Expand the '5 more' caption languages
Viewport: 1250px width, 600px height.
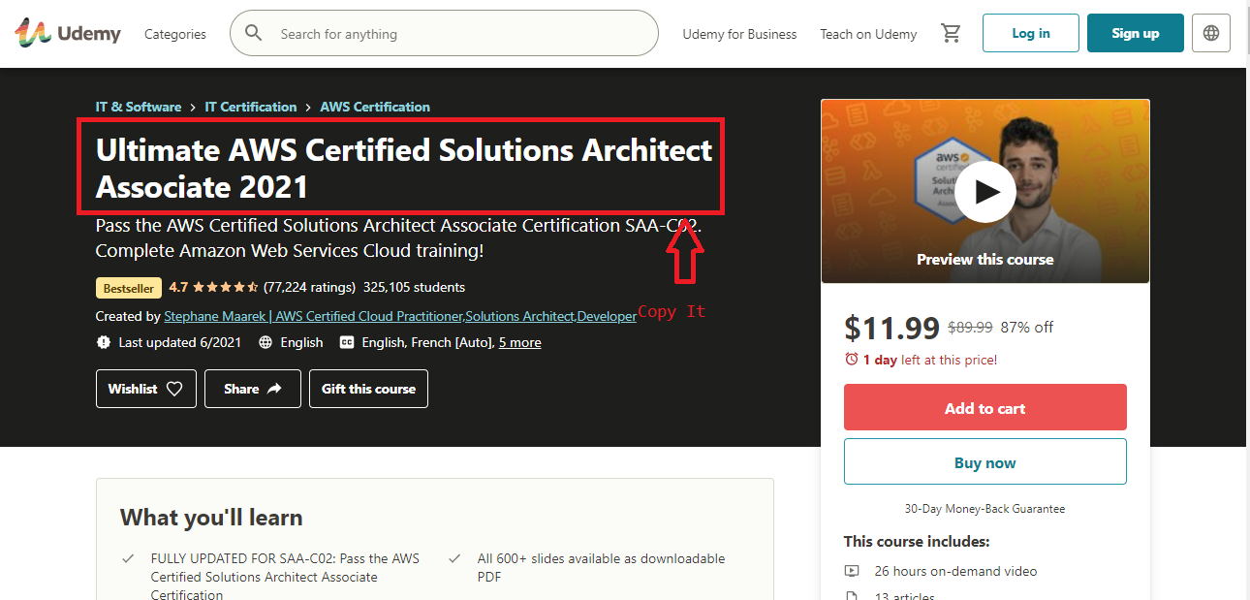[519, 342]
